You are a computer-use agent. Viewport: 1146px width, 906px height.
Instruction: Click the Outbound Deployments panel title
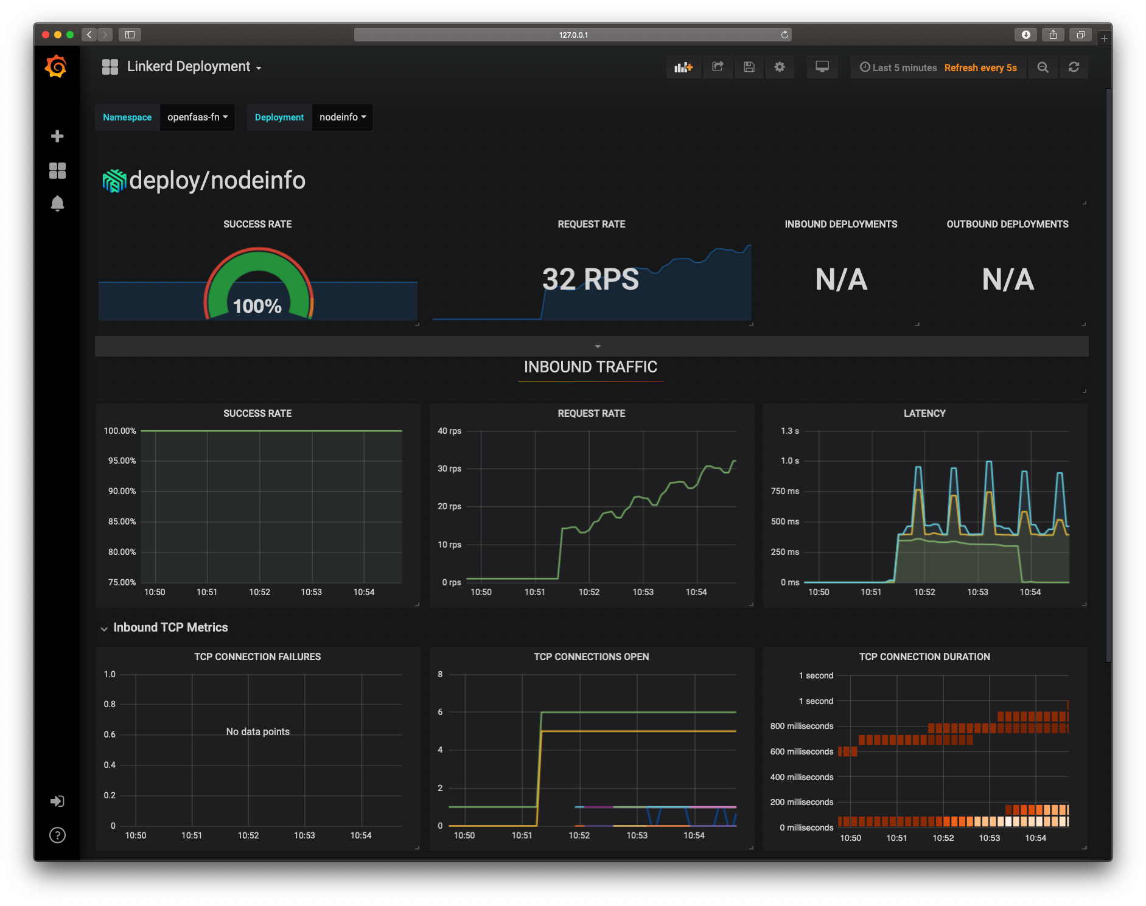[1008, 225]
